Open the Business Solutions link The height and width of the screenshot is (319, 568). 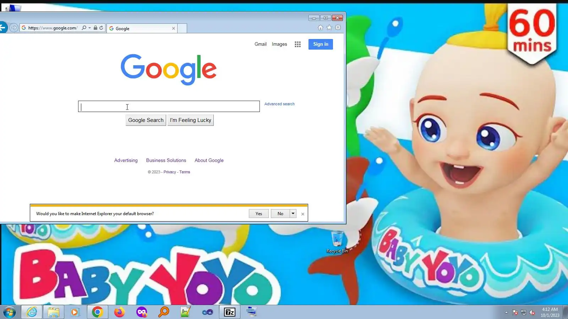click(166, 160)
